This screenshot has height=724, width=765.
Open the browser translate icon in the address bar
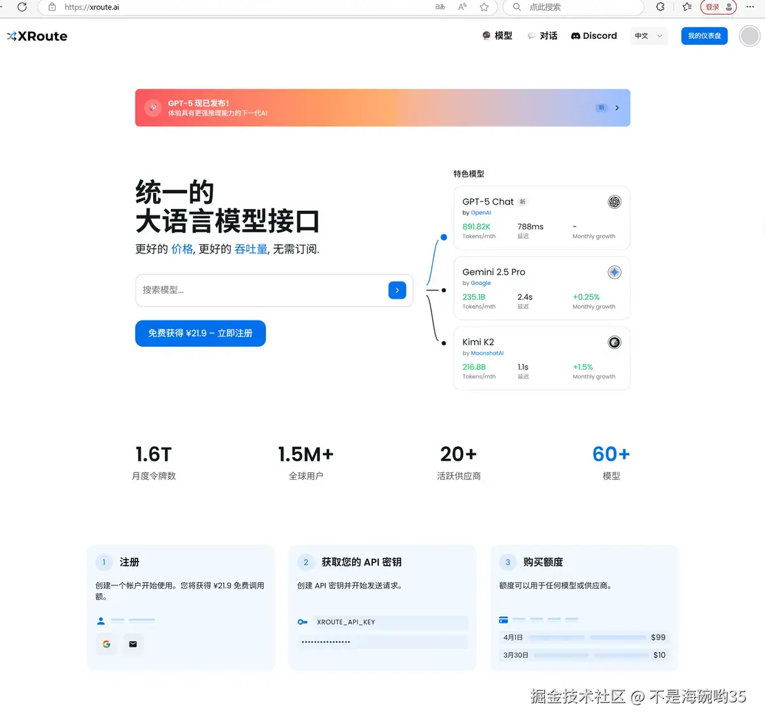pos(440,7)
